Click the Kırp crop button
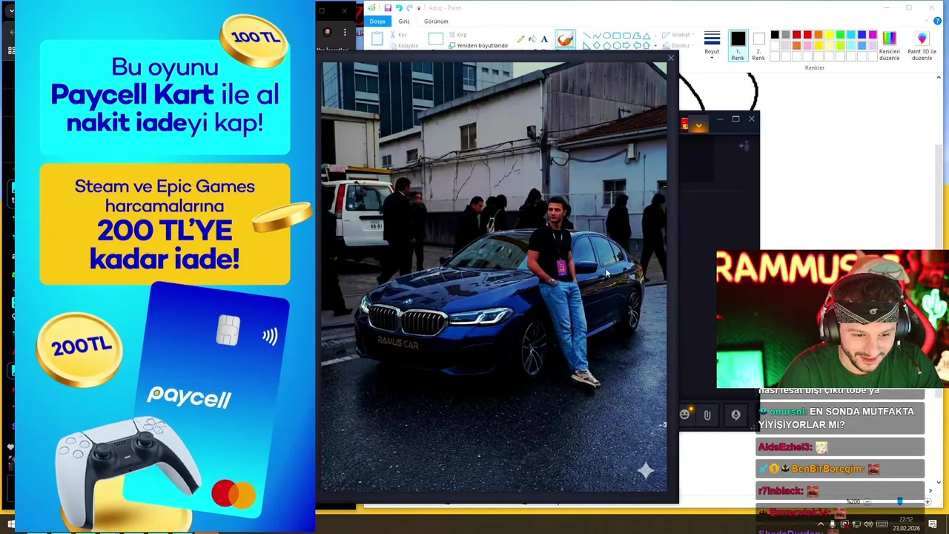 pos(457,35)
